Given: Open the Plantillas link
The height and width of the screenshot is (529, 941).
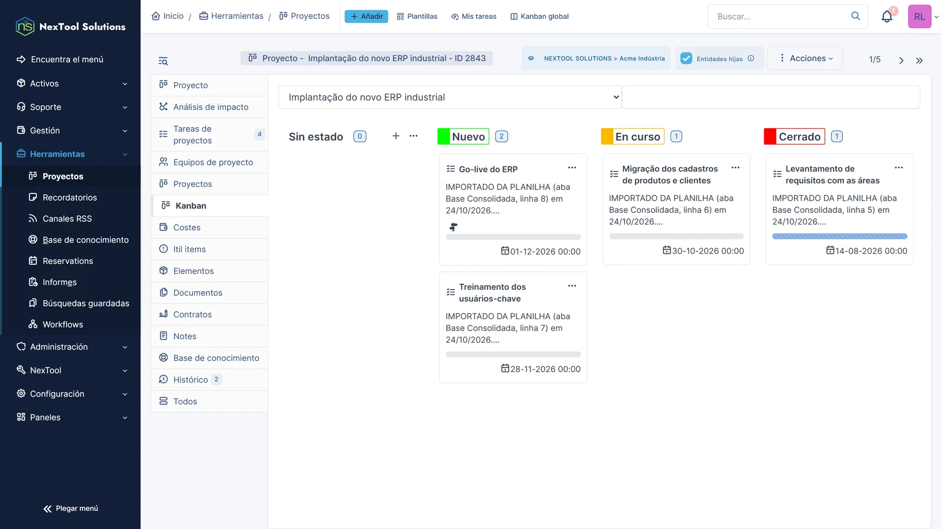Looking at the screenshot, I should tap(417, 16).
